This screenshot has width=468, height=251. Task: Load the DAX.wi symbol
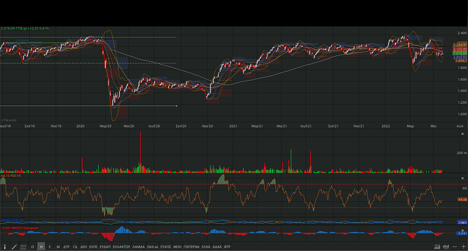153,247
